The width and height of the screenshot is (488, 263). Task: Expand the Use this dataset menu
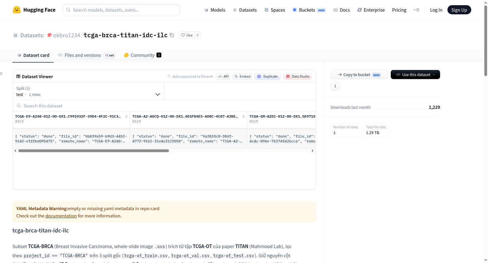[415, 75]
